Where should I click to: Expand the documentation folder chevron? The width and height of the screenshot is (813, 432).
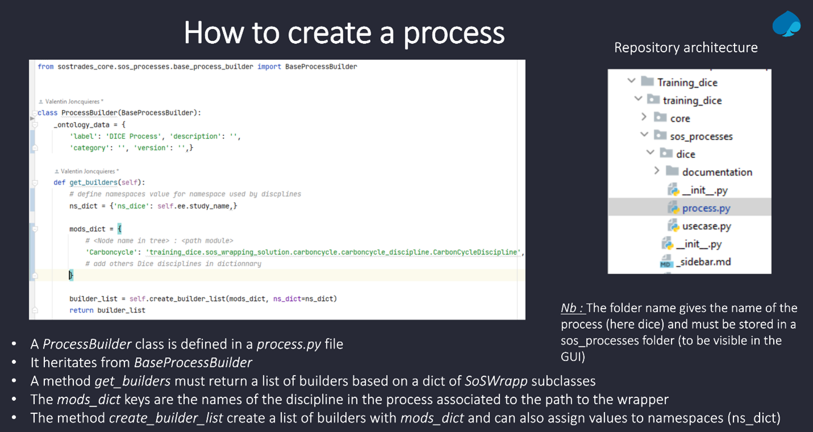[657, 171]
